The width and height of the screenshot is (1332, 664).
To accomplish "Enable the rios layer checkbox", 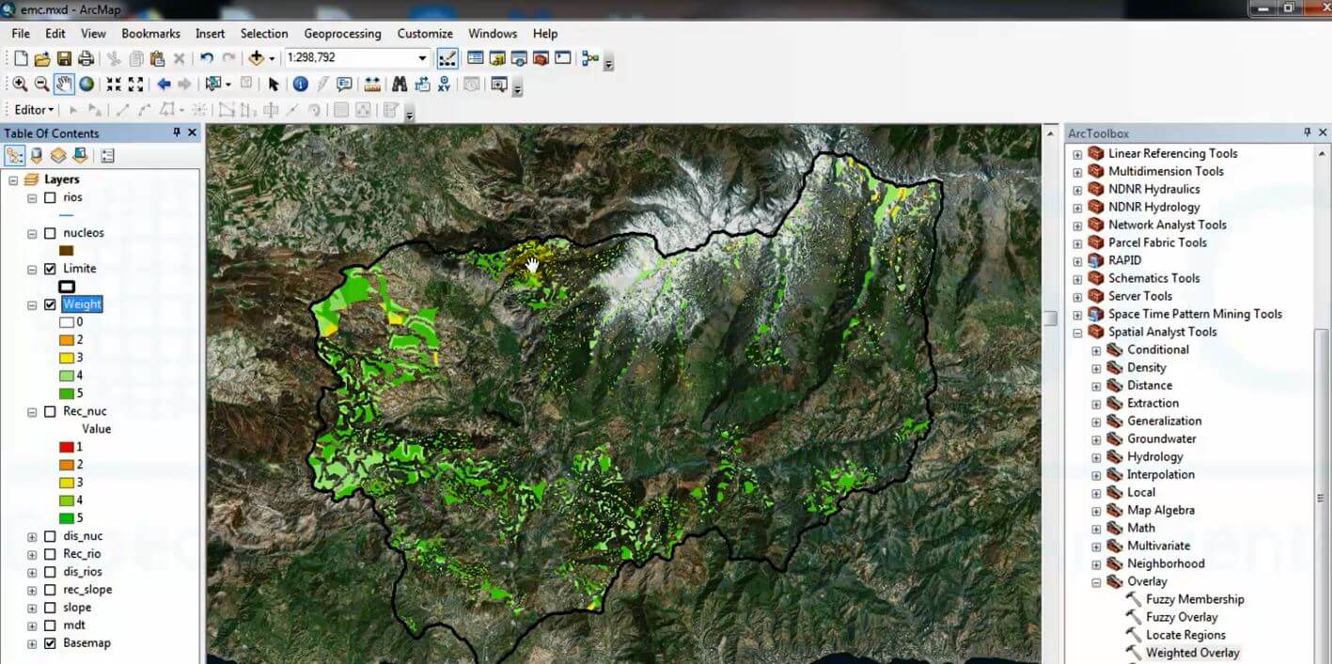I will (50, 197).
